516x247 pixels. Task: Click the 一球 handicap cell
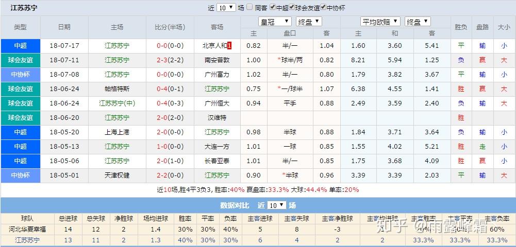(x=290, y=147)
